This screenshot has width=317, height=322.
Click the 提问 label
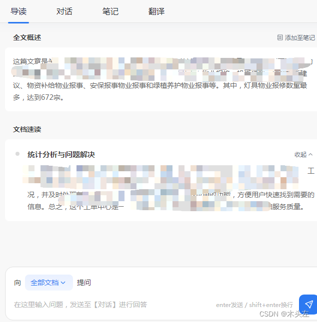click(x=84, y=283)
